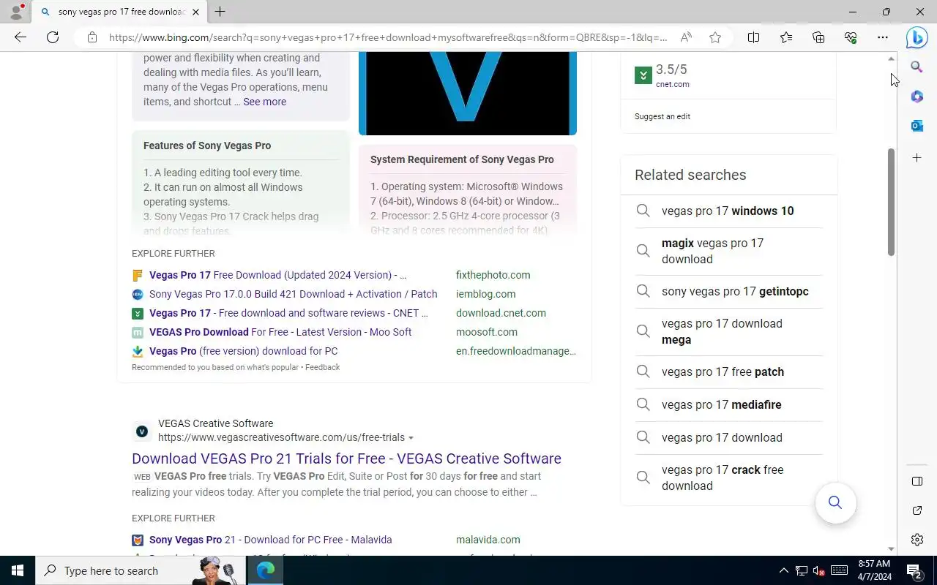Click the vertical page scrollbar thumb

click(x=891, y=202)
